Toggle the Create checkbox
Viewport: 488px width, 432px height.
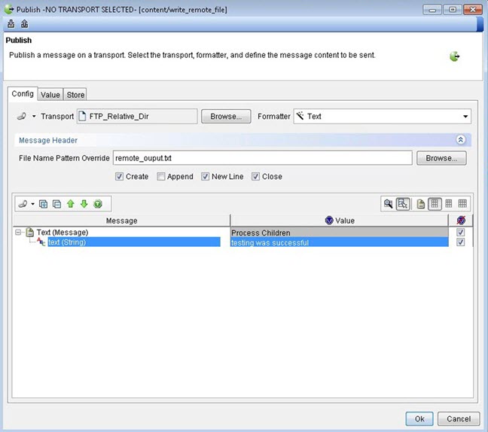[x=119, y=177]
